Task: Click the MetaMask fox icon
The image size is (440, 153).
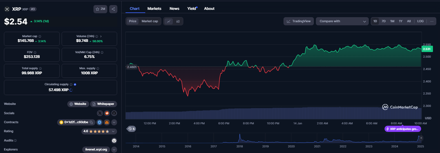Action: pyautogui.click(x=107, y=122)
